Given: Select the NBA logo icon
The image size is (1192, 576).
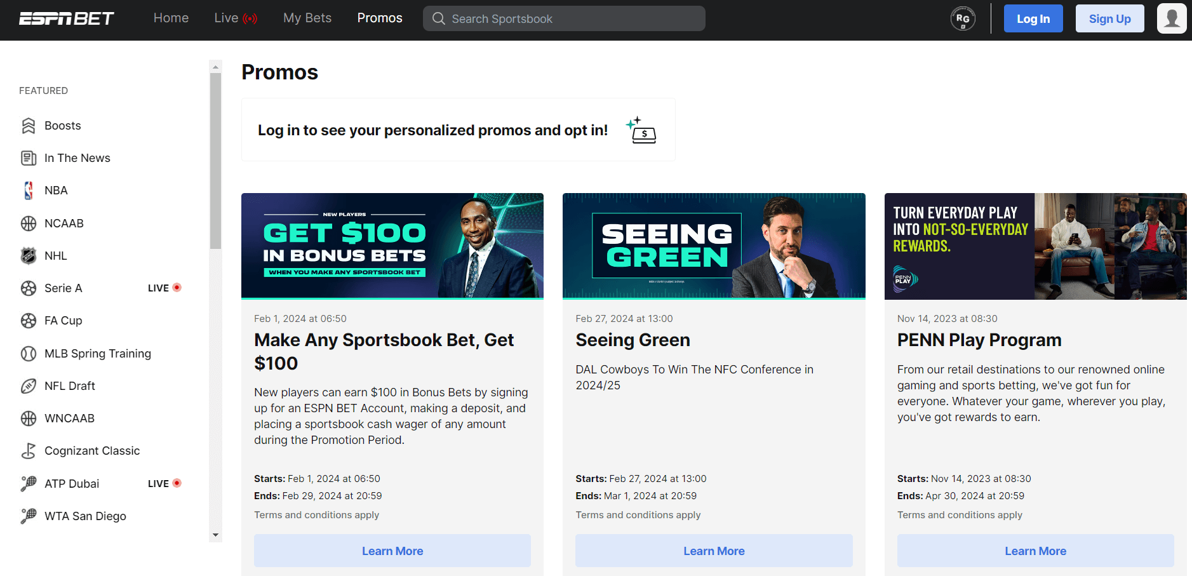Looking at the screenshot, I should pos(29,191).
